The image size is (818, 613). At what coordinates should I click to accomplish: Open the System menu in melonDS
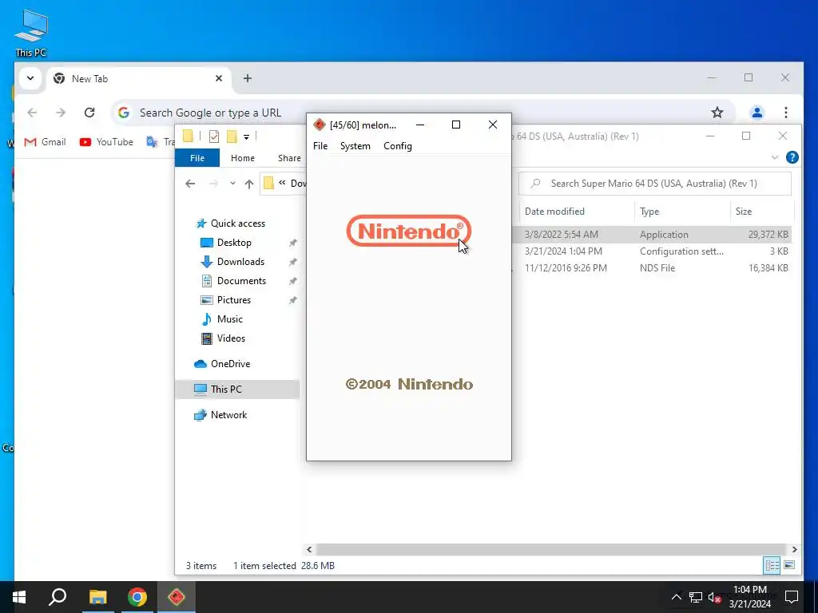(x=355, y=146)
